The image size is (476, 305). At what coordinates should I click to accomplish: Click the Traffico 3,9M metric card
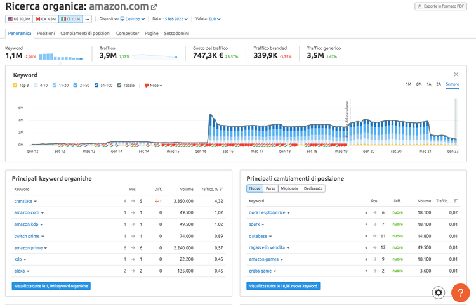click(x=139, y=53)
